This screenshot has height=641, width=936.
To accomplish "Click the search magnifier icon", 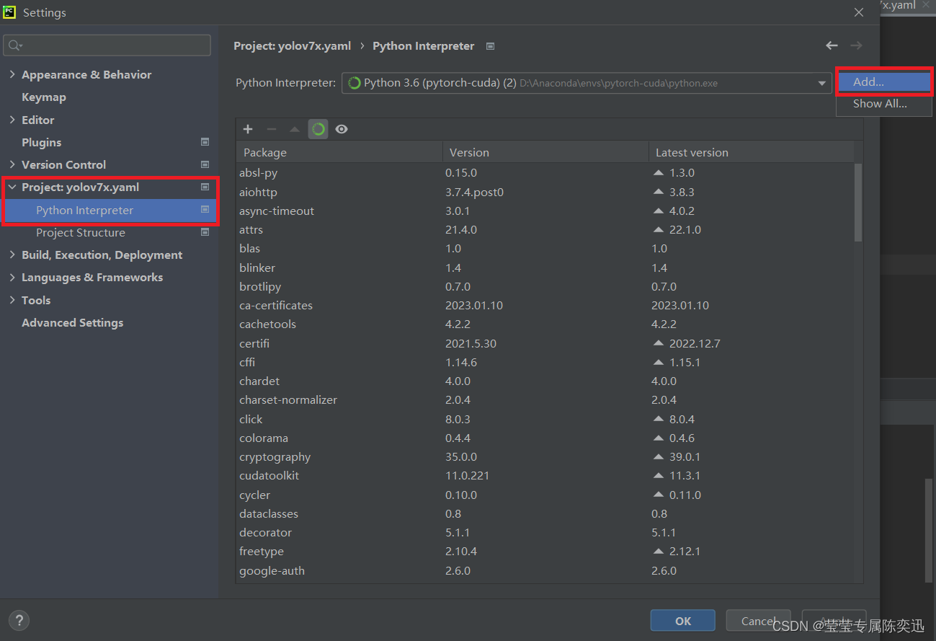I will pos(15,45).
